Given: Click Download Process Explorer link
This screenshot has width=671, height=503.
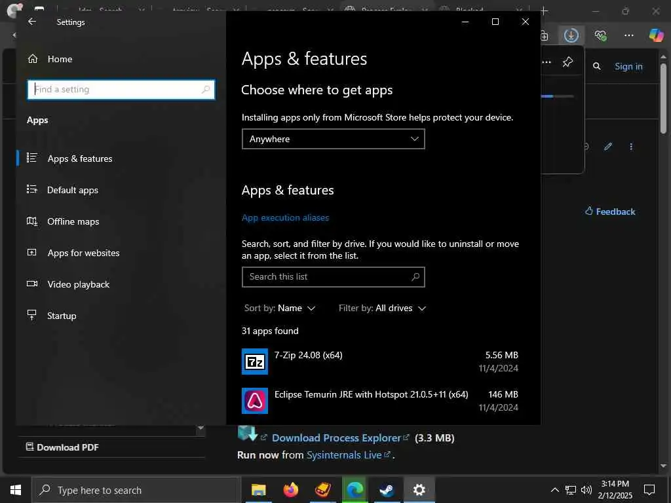Looking at the screenshot, I should (x=336, y=438).
